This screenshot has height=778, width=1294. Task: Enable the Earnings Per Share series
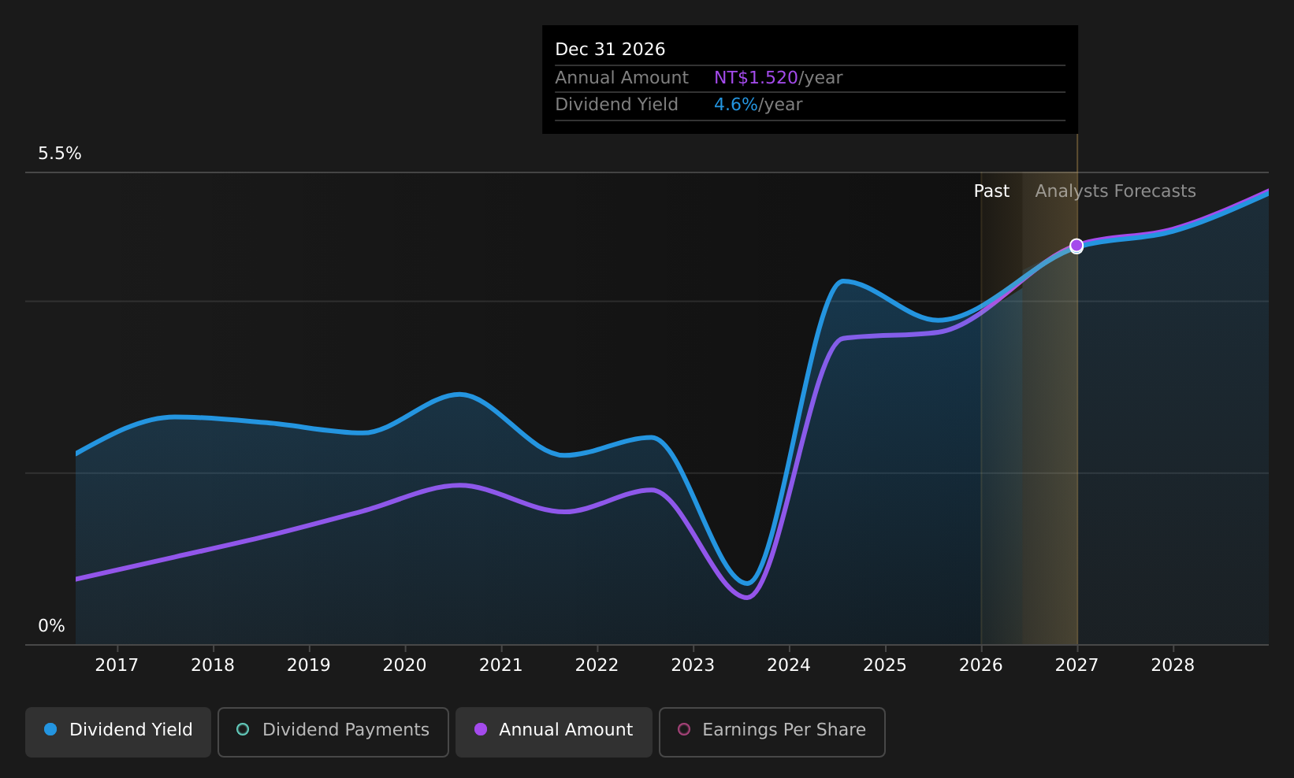click(772, 732)
